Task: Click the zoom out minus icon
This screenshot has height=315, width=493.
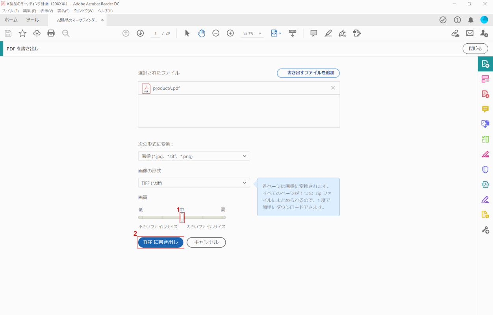Action: [x=216, y=33]
